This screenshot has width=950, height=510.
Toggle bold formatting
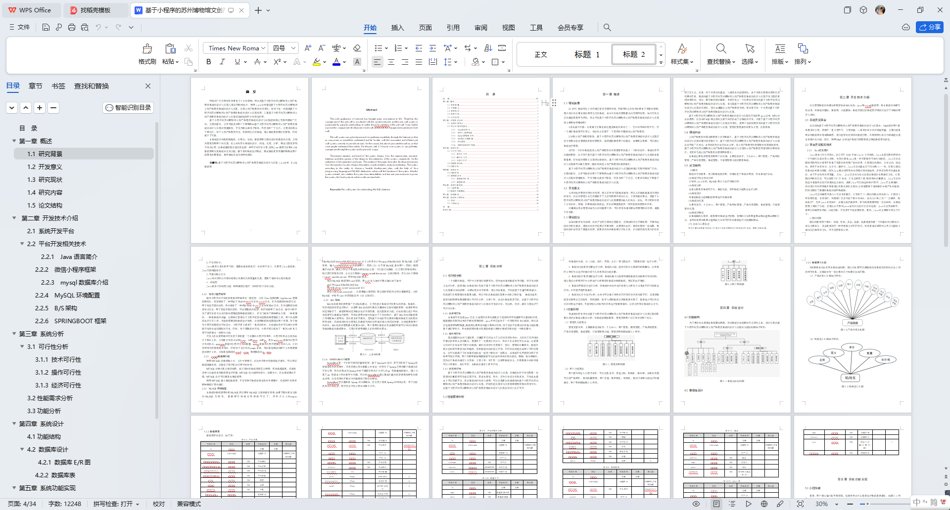[208, 62]
